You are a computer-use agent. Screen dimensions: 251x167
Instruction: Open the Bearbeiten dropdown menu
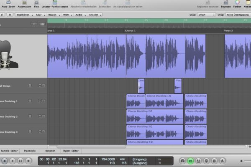(25, 15)
